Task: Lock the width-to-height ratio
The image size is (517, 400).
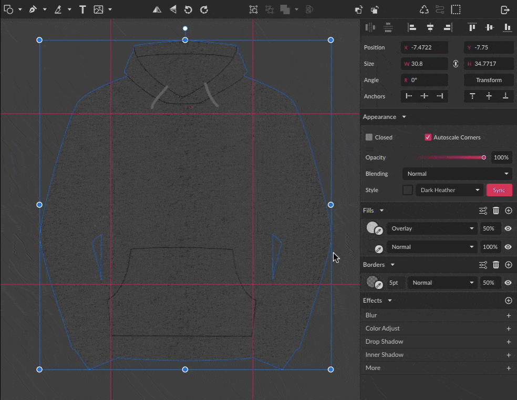Action: click(456, 64)
